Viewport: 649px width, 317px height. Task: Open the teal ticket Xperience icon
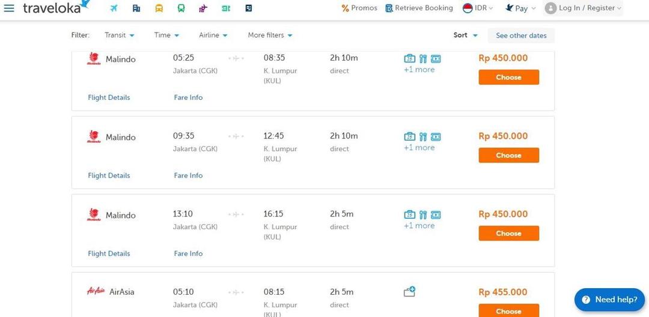click(x=225, y=8)
